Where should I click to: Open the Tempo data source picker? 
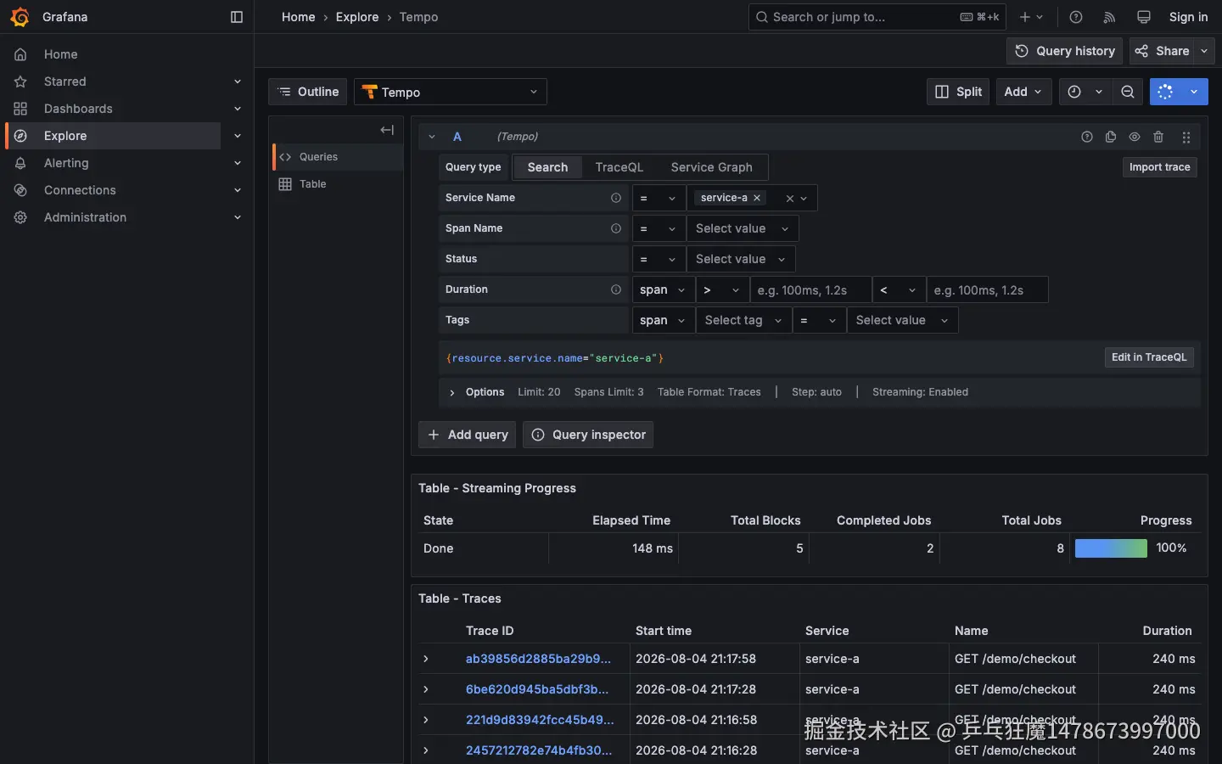[451, 92]
